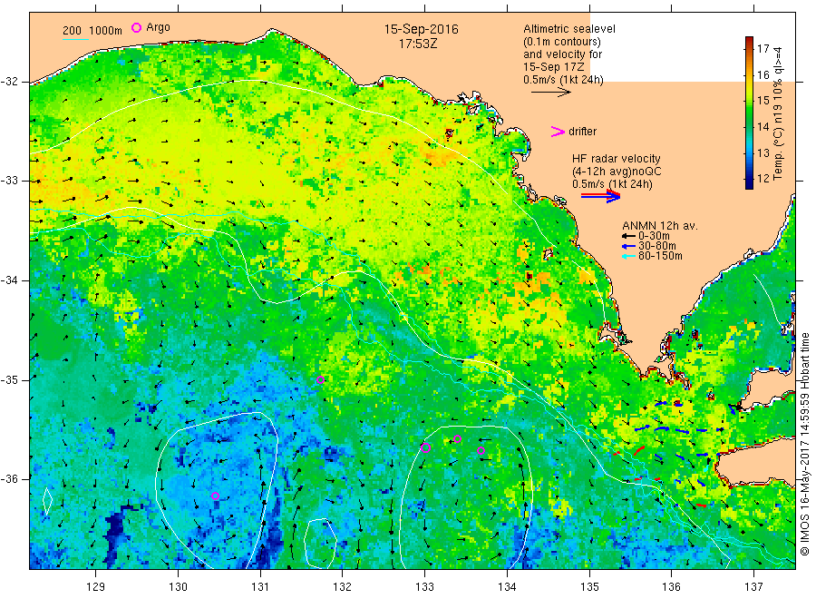
Task: Click the 'Argo' legend label
Action: [158, 27]
